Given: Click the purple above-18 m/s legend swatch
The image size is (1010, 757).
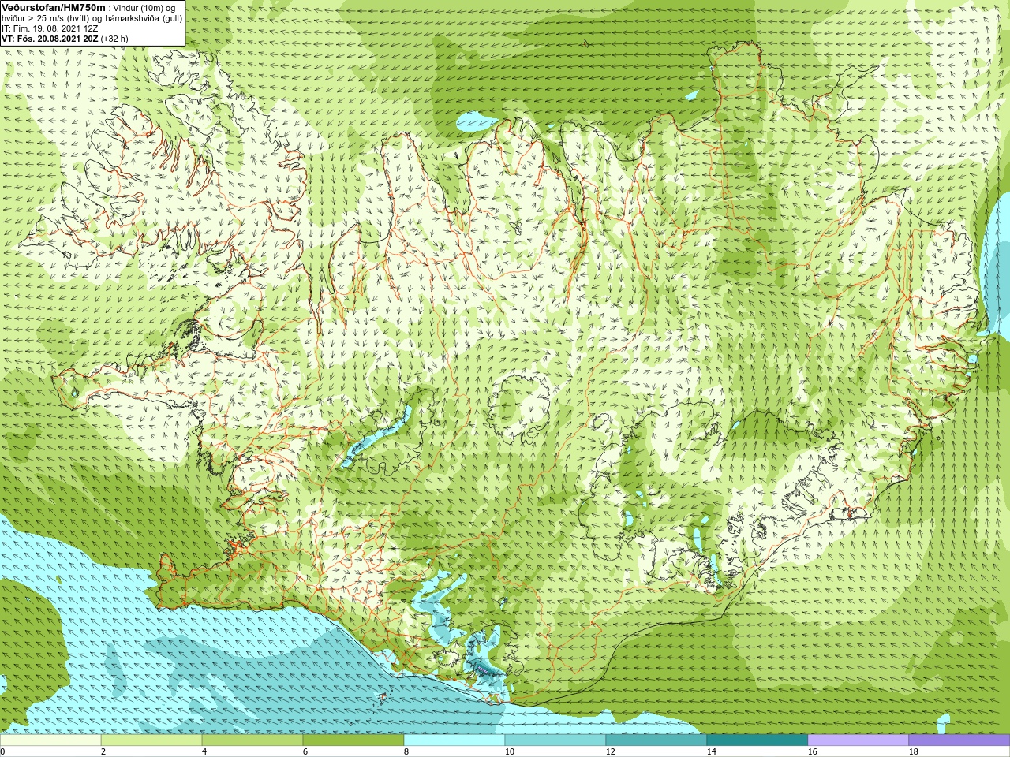Looking at the screenshot, I should coord(959,740).
